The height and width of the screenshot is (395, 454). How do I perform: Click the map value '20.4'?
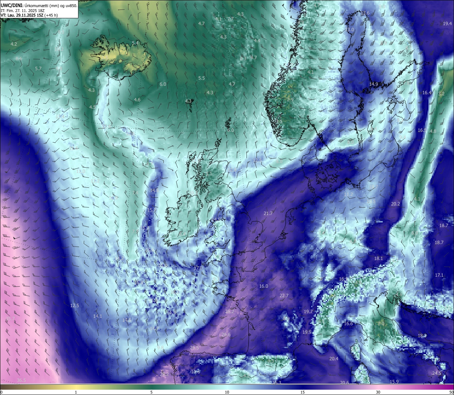tap(334, 359)
